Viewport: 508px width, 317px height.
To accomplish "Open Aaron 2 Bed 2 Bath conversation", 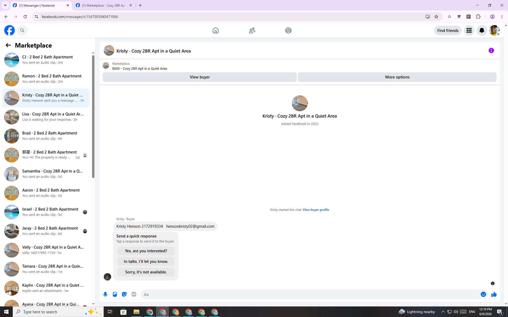I will click(46, 193).
